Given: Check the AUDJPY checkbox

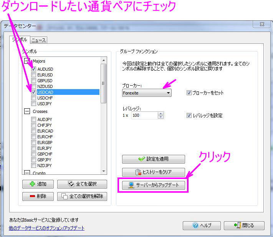Looking at the screenshot, I should (33, 119).
